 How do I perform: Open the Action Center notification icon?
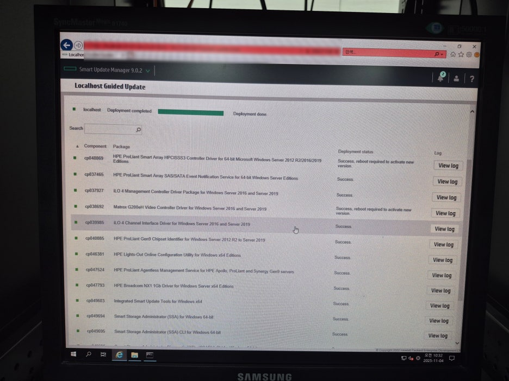(451, 358)
